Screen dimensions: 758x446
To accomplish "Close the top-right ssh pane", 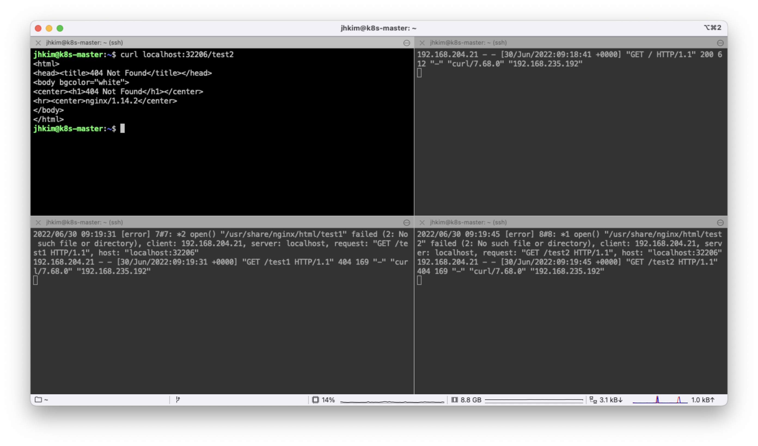I will 422,43.
